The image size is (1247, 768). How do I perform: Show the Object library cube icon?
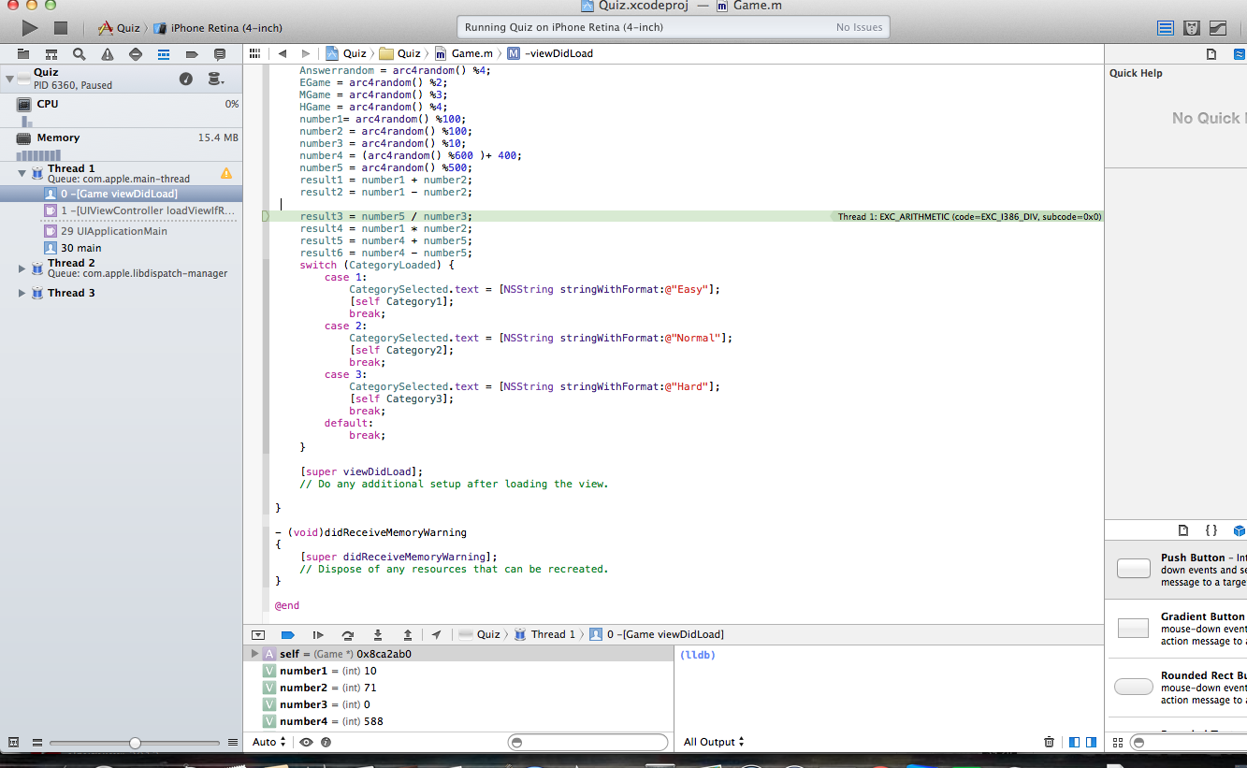pos(1240,530)
